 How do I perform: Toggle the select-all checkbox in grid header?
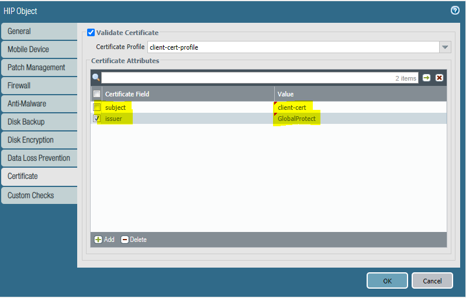(96, 94)
